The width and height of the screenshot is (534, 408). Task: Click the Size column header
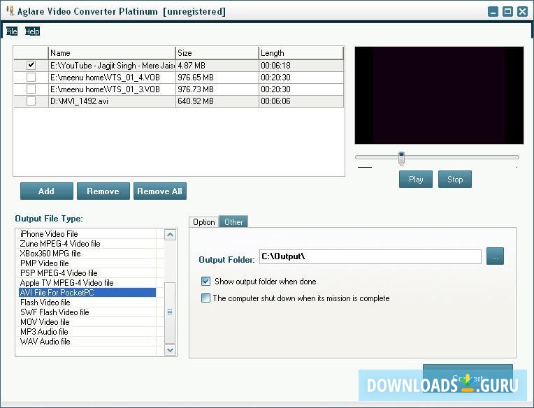pyautogui.click(x=217, y=53)
